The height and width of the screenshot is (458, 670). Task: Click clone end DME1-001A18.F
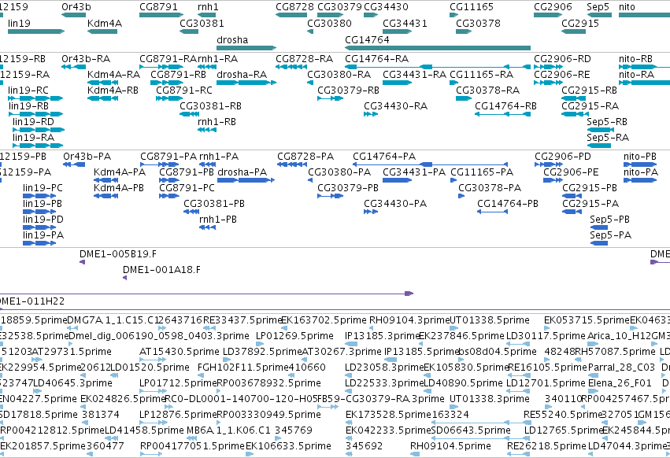(x=124, y=278)
